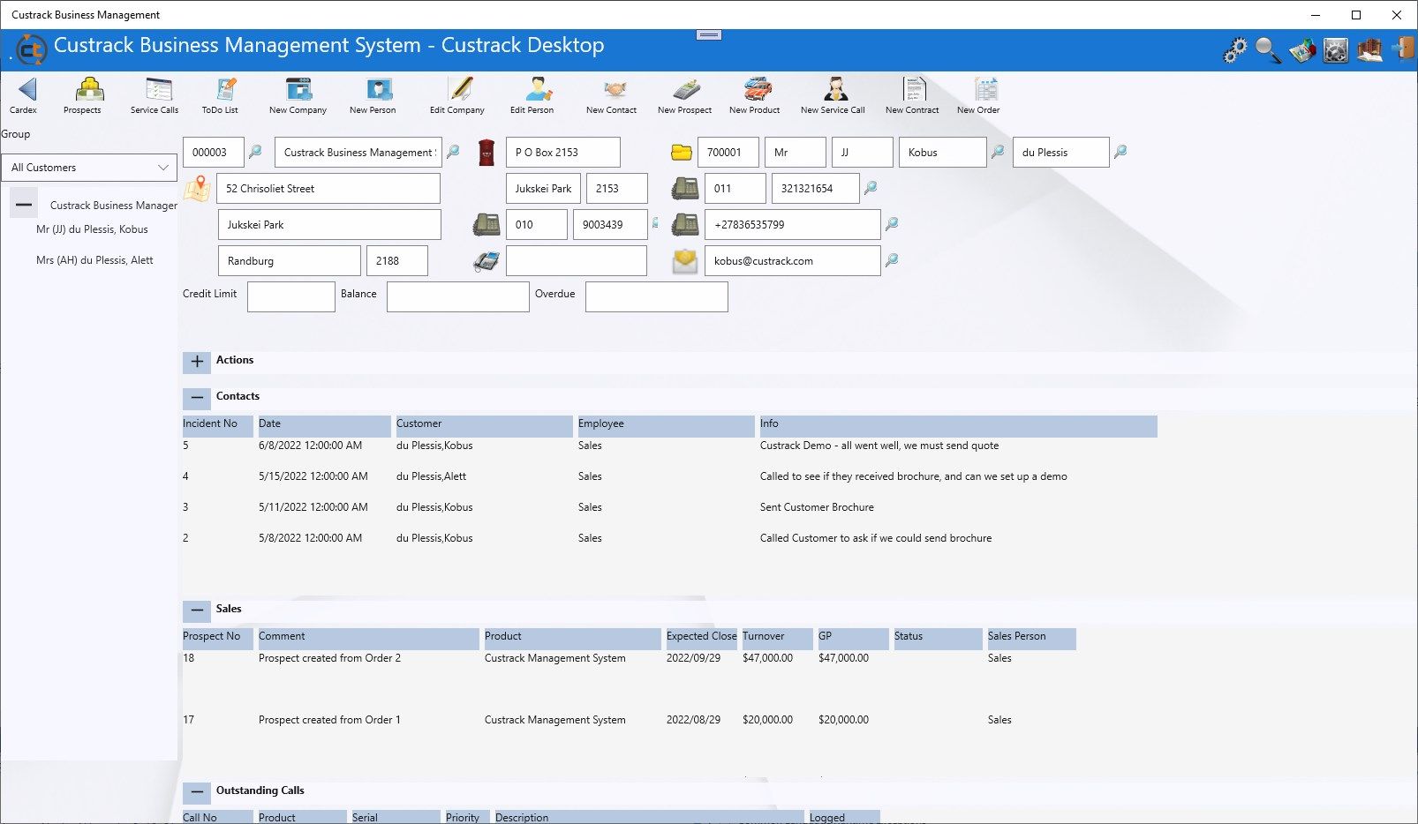
Task: Collapse the Contacts section
Action: click(197, 397)
